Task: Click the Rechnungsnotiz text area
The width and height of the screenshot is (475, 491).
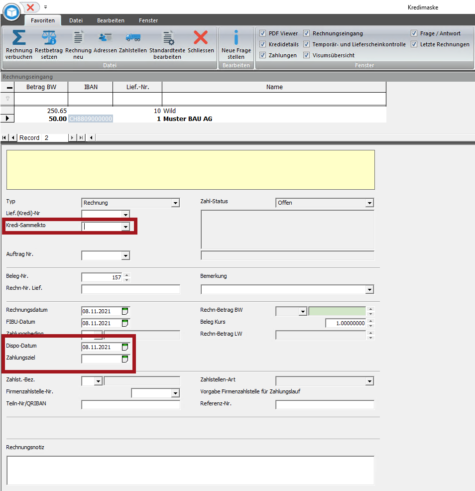Action: (x=190, y=470)
